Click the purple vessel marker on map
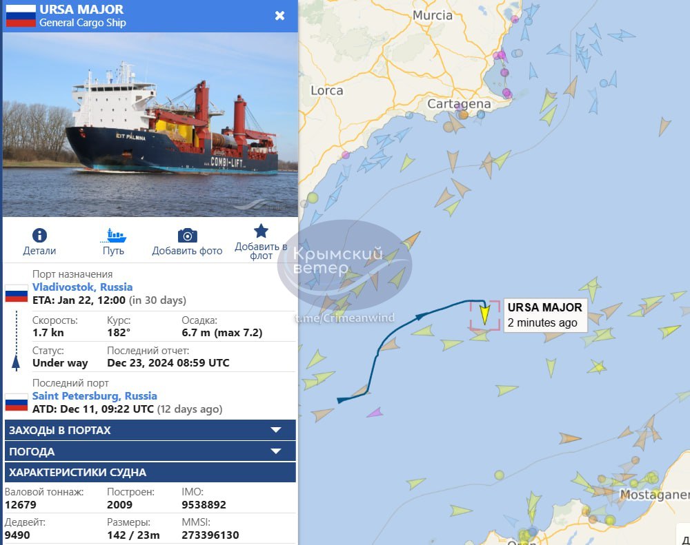Viewport: 690px width, 545px height. point(375,412)
